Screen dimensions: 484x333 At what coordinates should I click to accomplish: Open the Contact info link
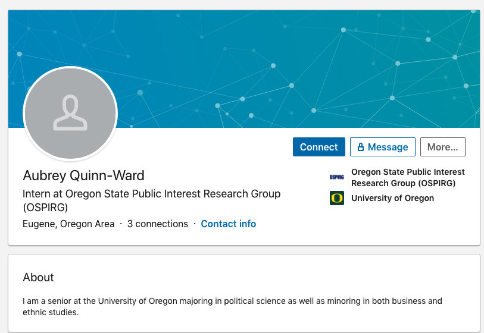click(x=229, y=224)
